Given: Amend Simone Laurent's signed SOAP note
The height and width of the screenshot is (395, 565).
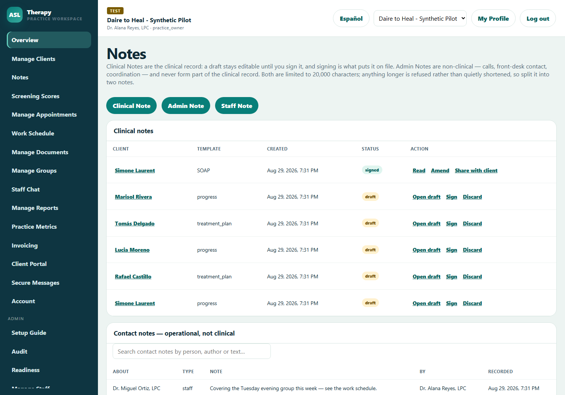Looking at the screenshot, I should point(440,170).
